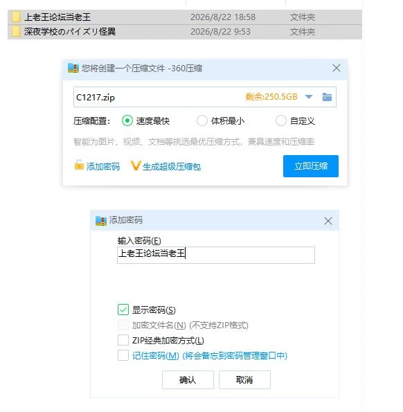The width and height of the screenshot is (403, 412).
Task: Select 速度最快 compression option
Action: pos(127,120)
